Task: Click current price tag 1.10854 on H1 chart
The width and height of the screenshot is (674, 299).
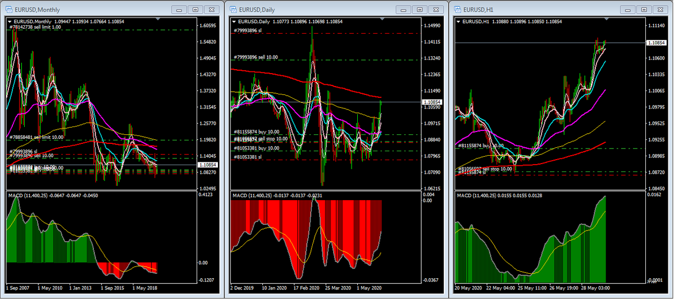Action: 656,43
